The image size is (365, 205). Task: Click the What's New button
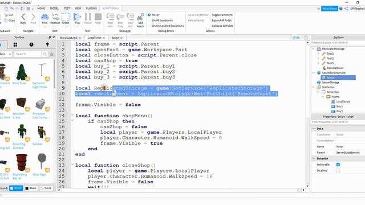click(x=330, y=9)
